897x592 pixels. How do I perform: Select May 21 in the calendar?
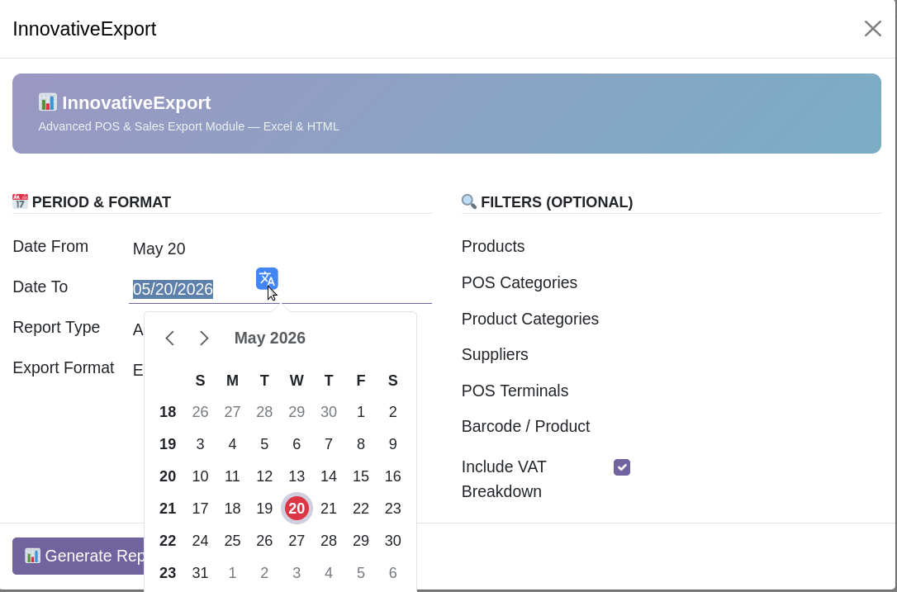coord(329,508)
